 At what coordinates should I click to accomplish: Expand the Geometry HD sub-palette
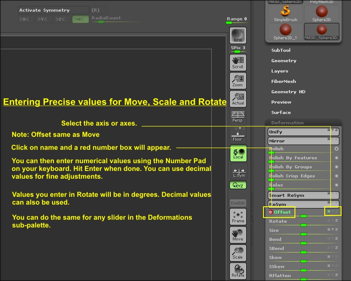coord(288,92)
